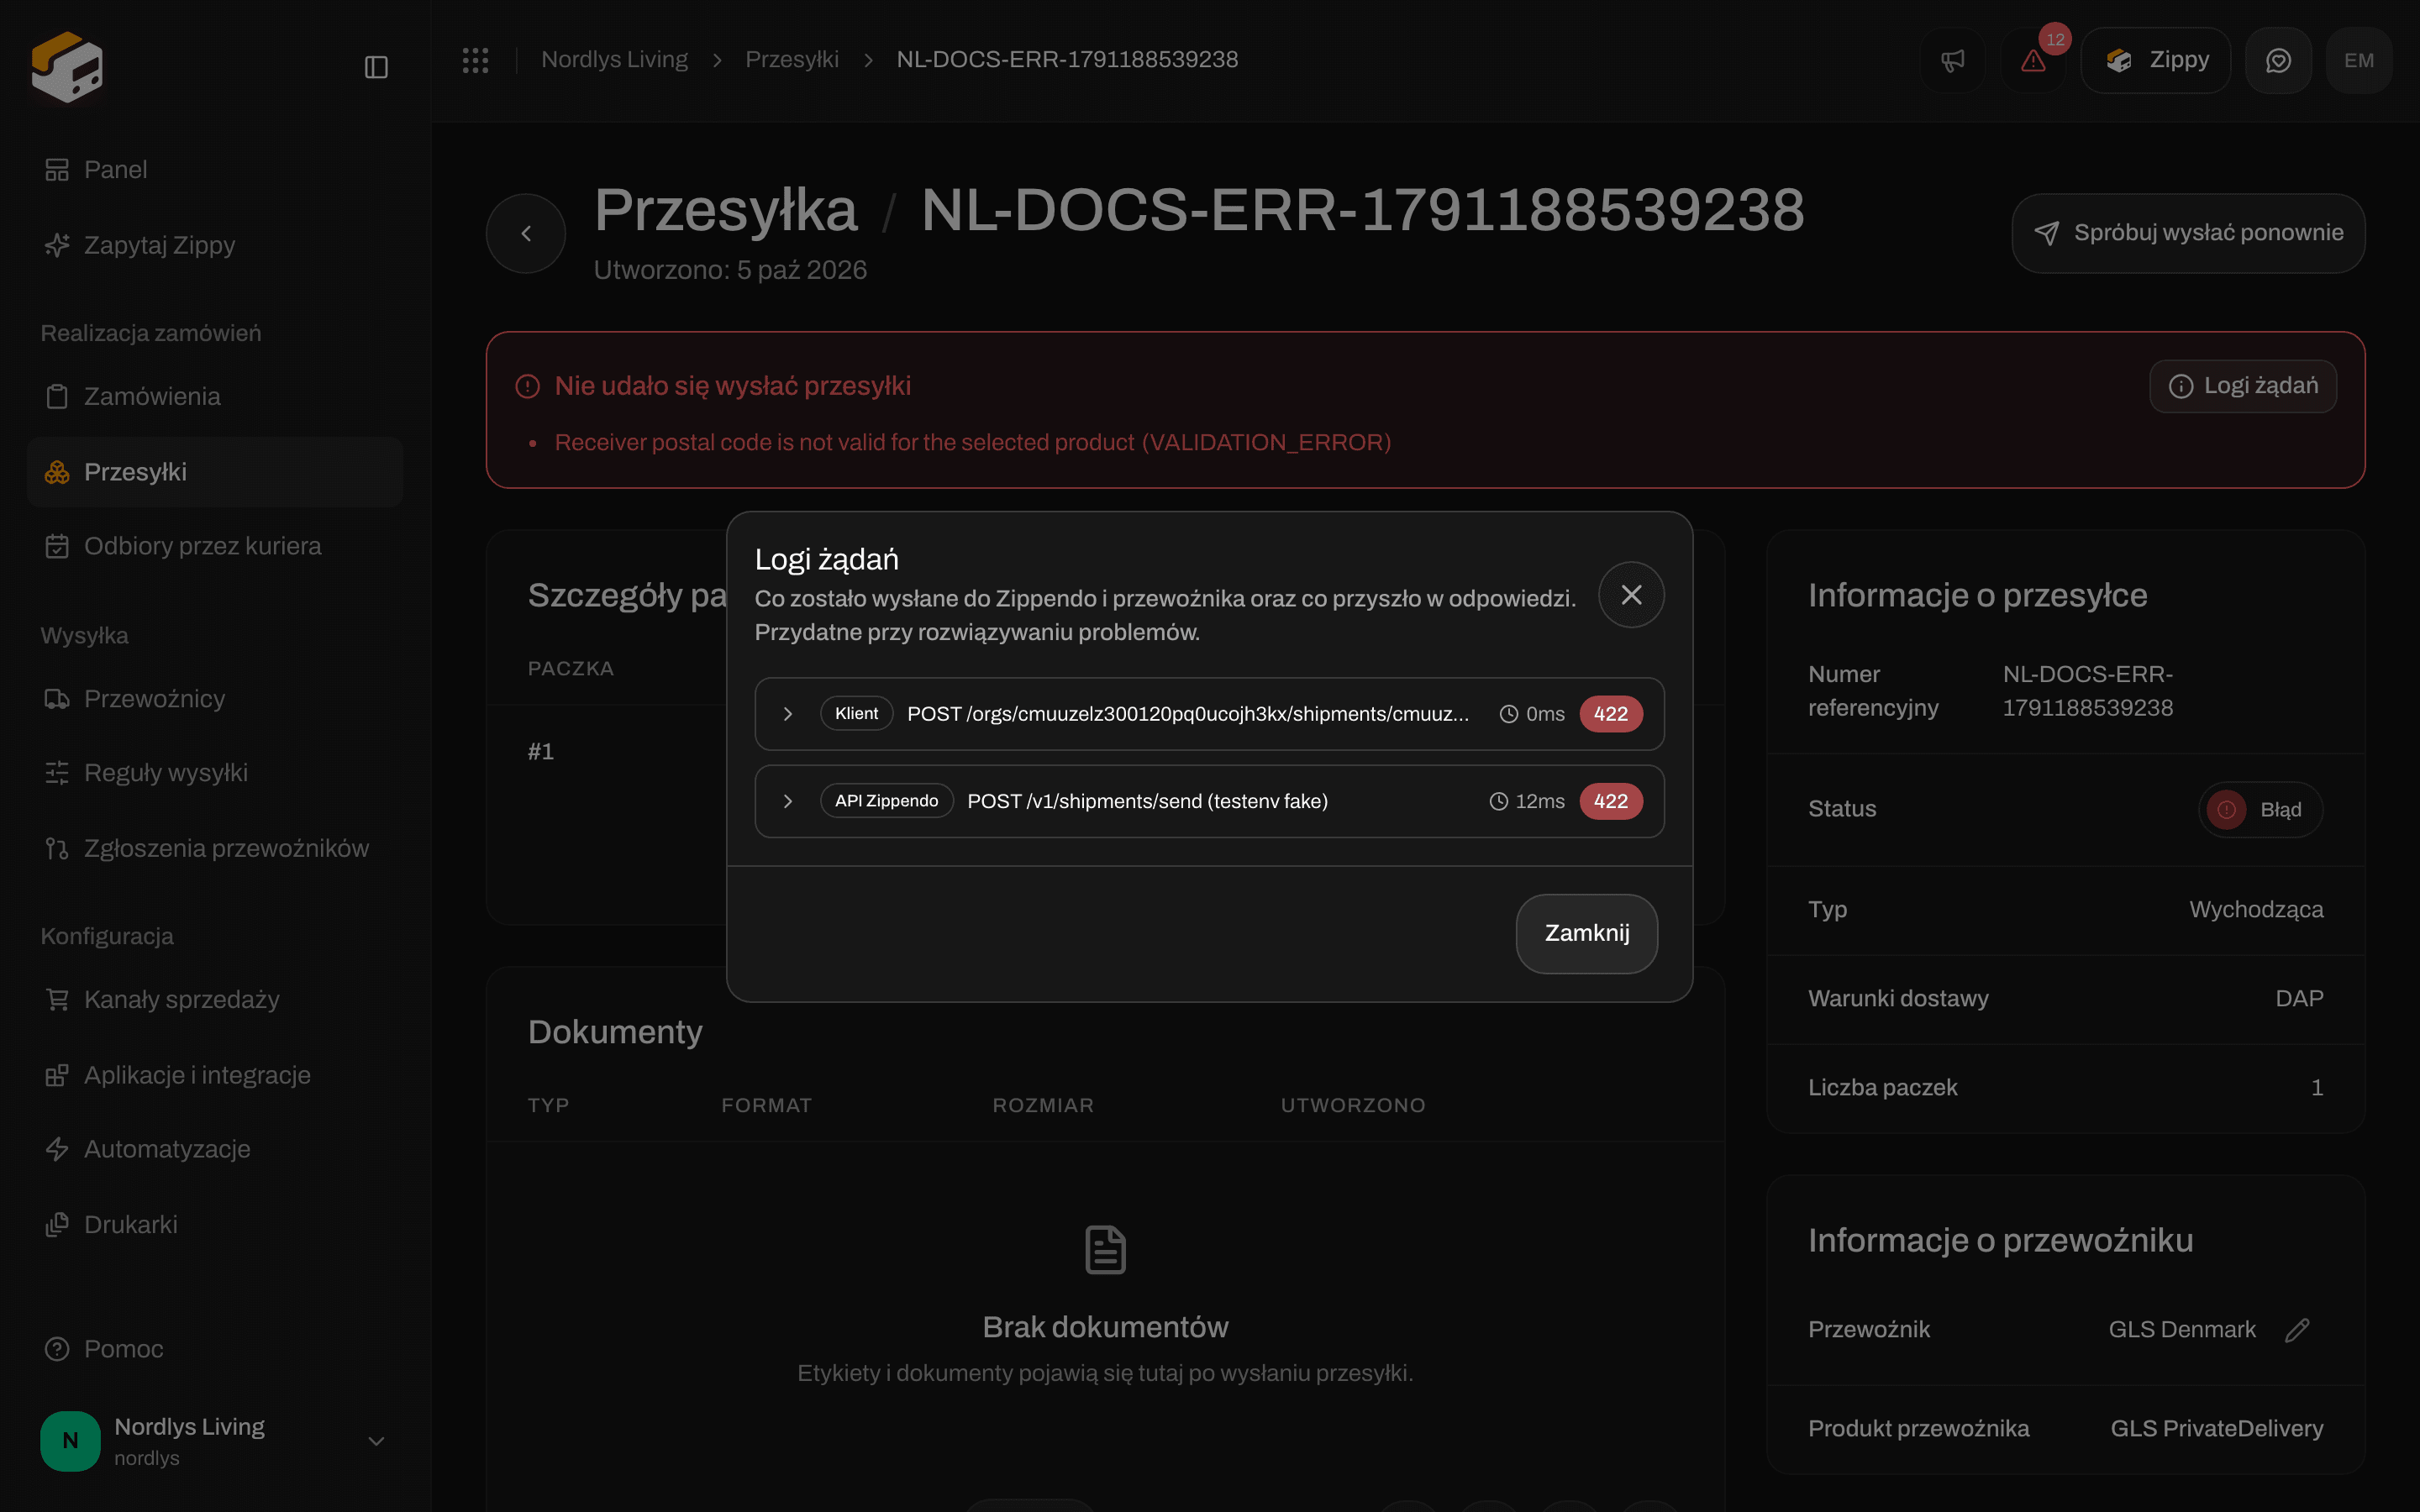The image size is (2420, 1512).
Task: Expand the Klient POST request log row
Action: (1209, 714)
